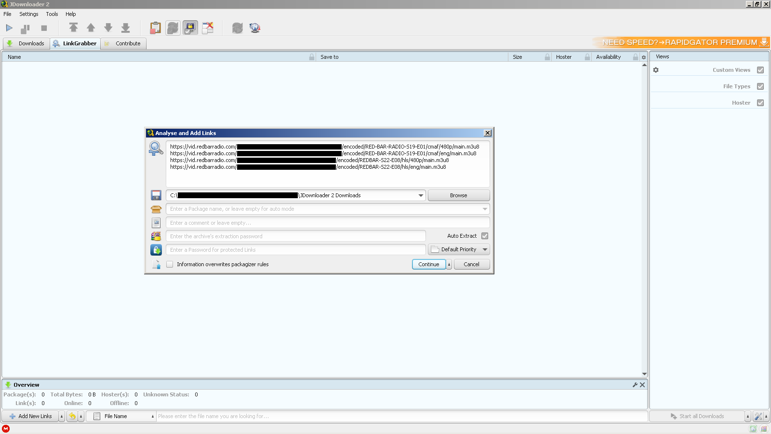The height and width of the screenshot is (434, 771).
Task: Click the first status bar tray icon
Action: [753, 429]
